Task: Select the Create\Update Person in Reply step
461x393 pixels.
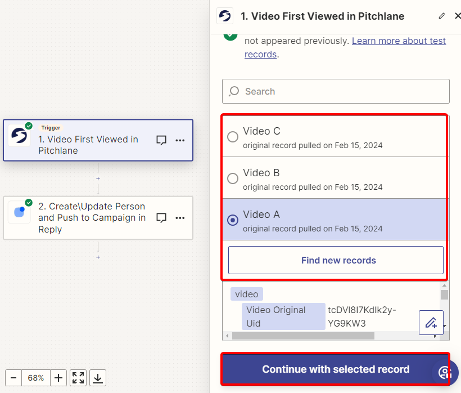Action: coord(98,218)
